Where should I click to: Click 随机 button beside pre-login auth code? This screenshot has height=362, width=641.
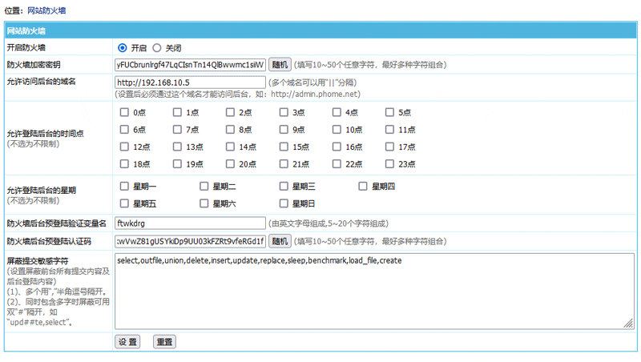coord(279,240)
